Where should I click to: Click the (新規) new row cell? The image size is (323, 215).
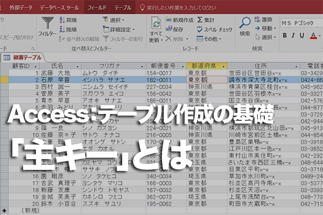pos(24,211)
